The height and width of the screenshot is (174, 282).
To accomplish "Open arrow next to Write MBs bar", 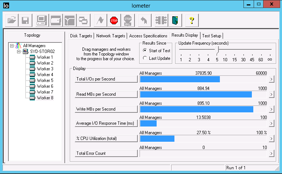I will click(x=271, y=109).
